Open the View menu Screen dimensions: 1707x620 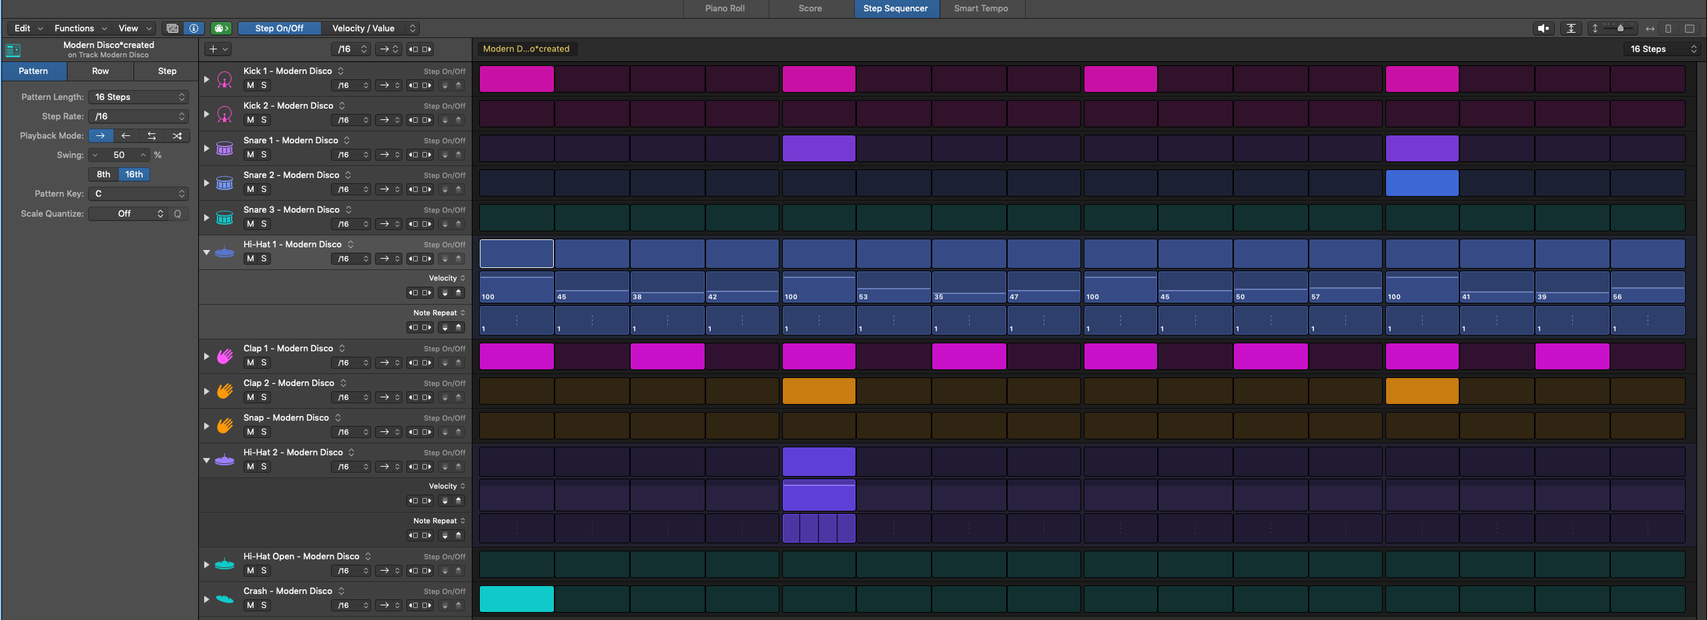[135, 28]
